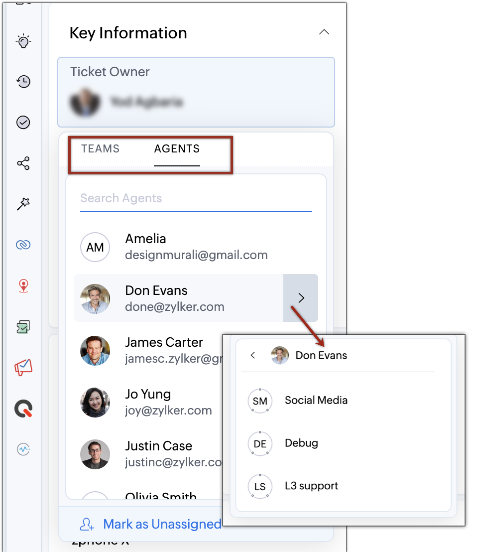Click the Search Agents input field

[x=196, y=198]
